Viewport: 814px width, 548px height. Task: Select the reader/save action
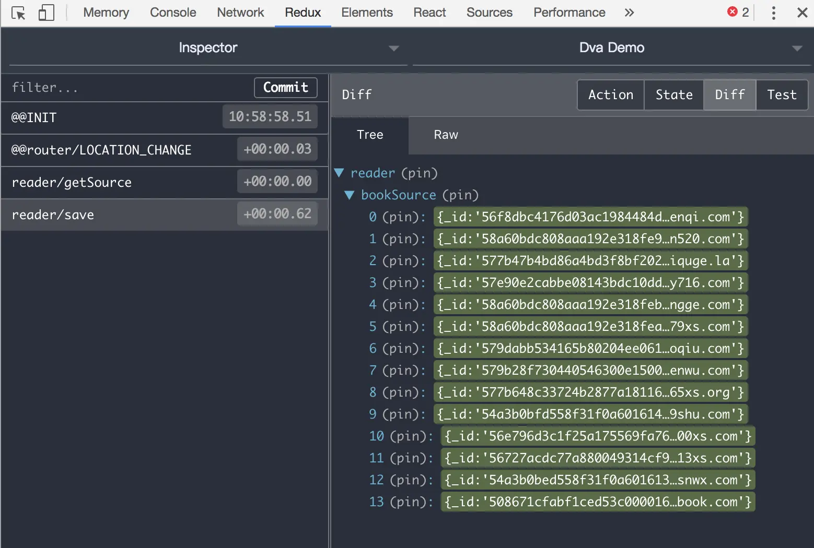165,215
